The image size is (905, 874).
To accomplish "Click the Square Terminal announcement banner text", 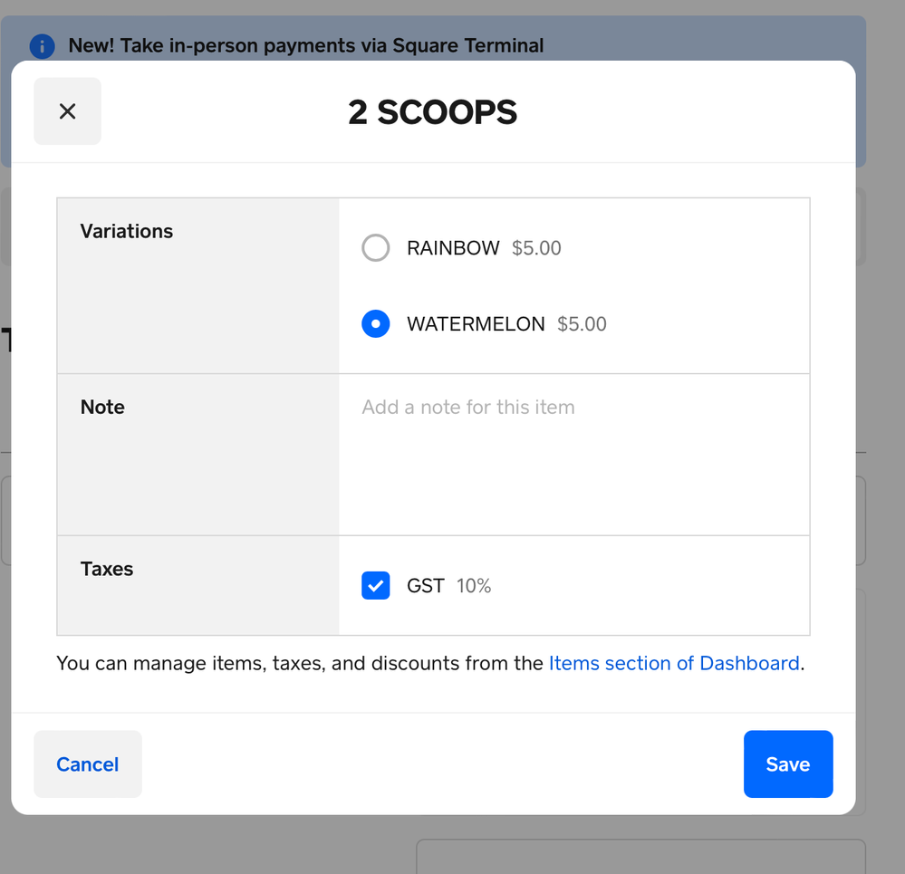I will coord(306,45).
